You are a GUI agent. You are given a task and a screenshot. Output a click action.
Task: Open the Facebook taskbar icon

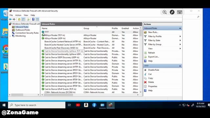(94, 105)
